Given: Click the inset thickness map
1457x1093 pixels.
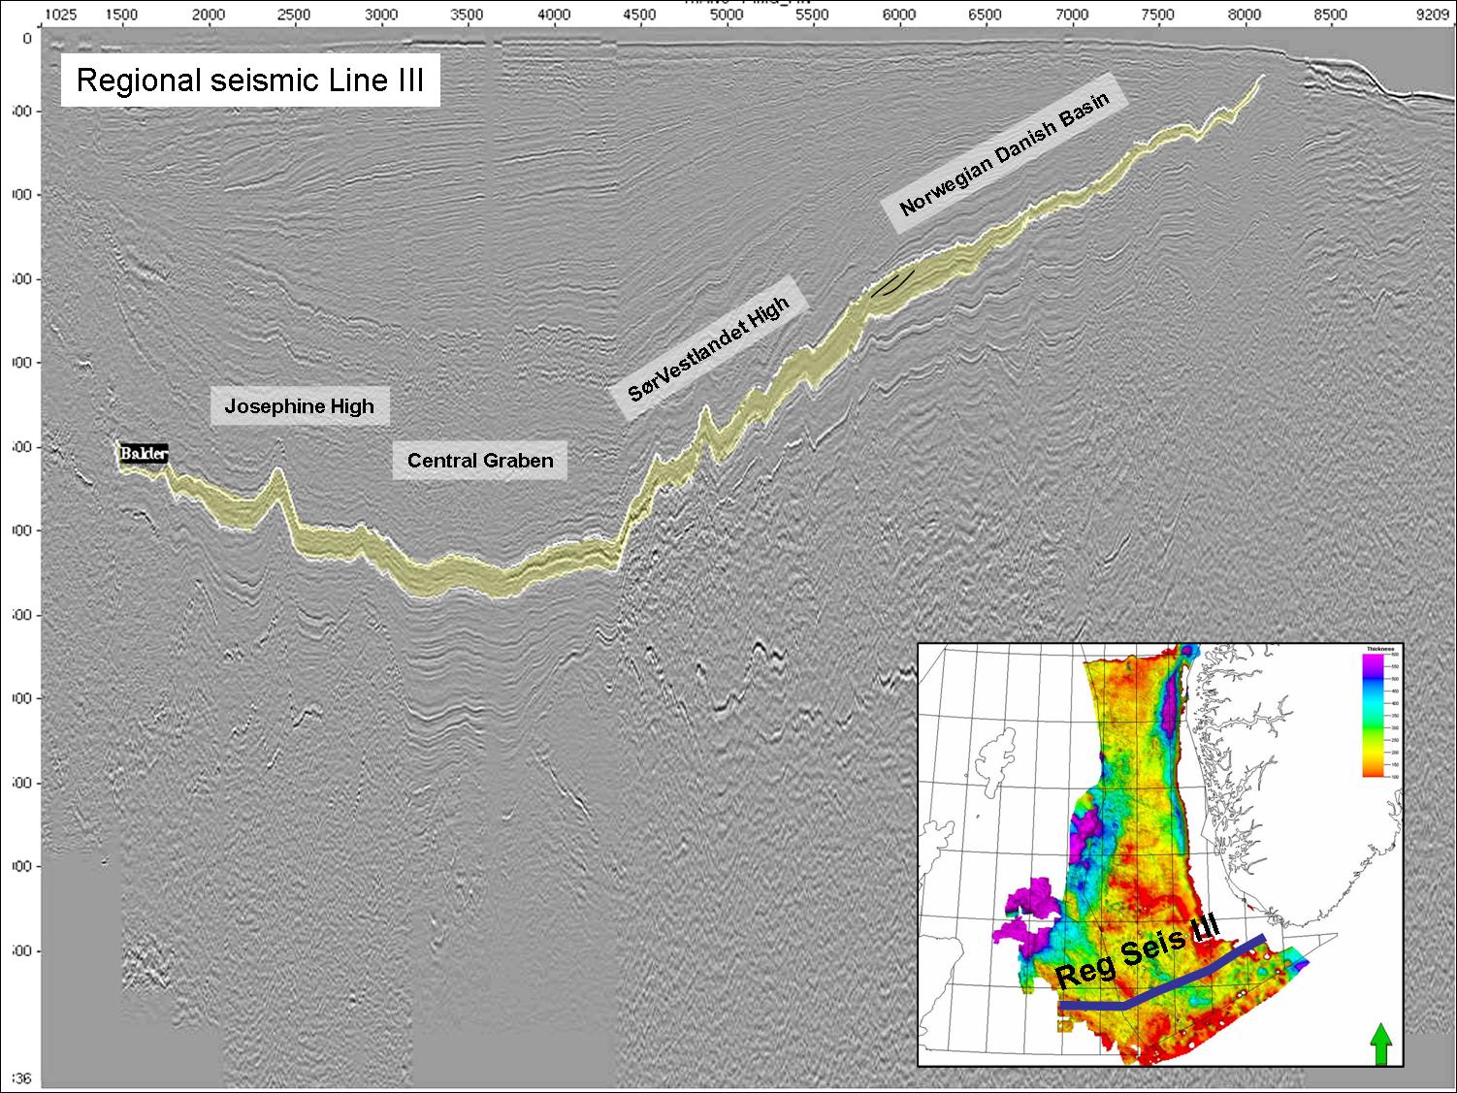Looking at the screenshot, I should pyautogui.click(x=1160, y=854).
